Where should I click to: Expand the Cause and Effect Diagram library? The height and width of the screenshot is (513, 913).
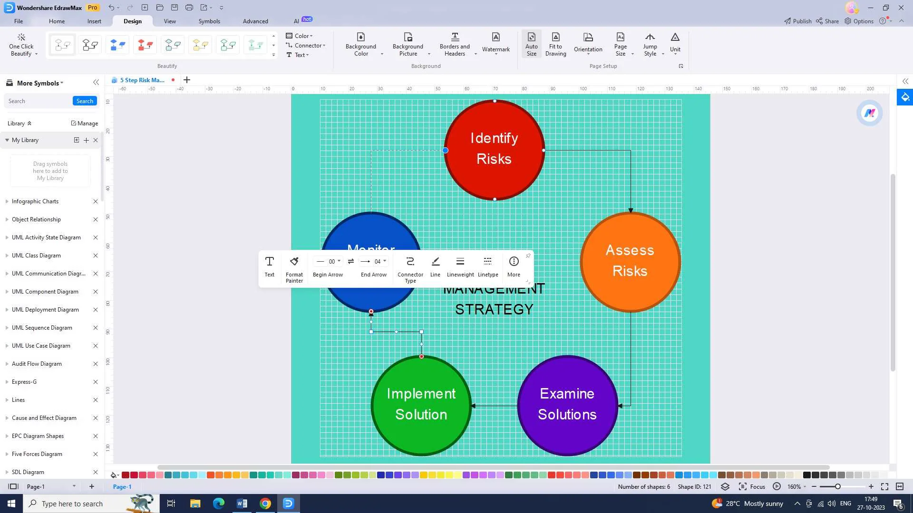coord(6,418)
